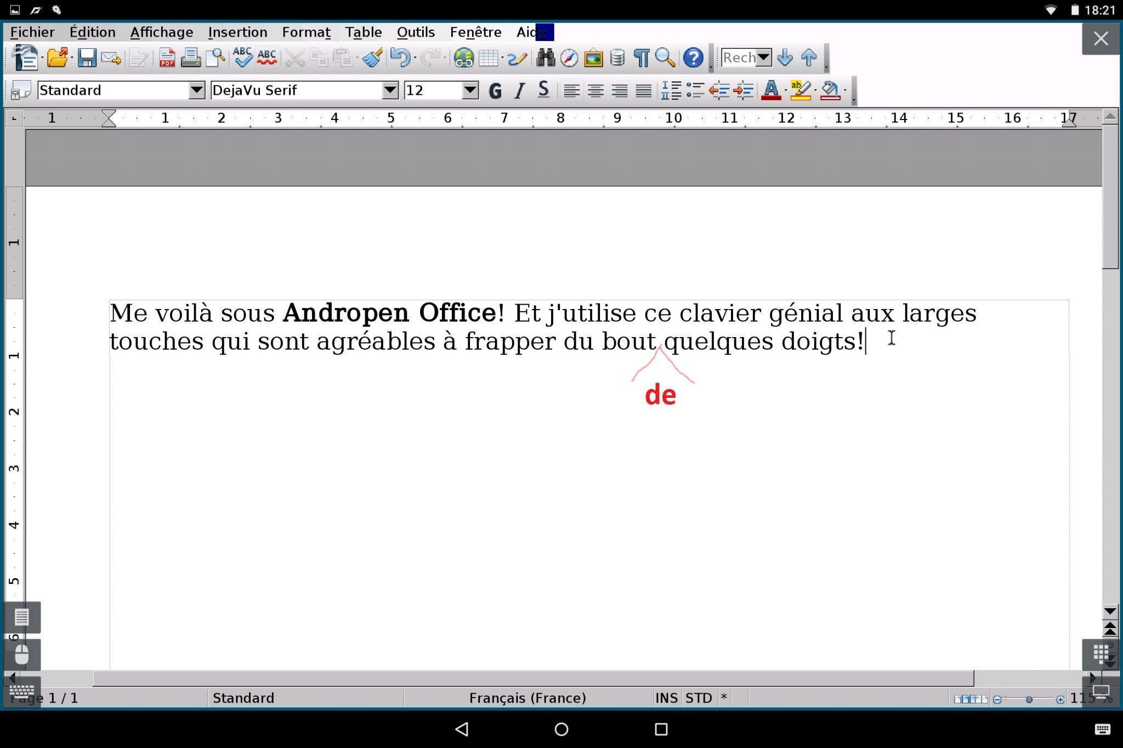Viewport: 1123px width, 748px height.
Task: Open the Outils menu
Action: coord(416,32)
